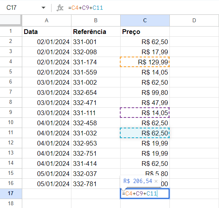Select row 17 header

coord(11,194)
